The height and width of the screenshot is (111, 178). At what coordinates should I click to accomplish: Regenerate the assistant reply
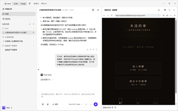pos(96,49)
